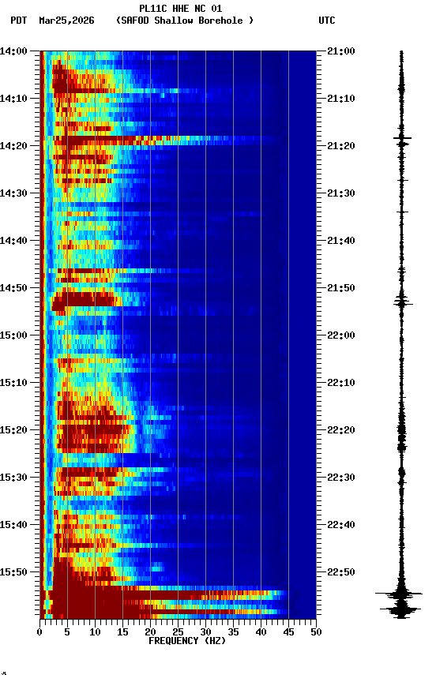Click the date 'Mar25,2026'
The height and width of the screenshot is (682, 436).
point(66,21)
